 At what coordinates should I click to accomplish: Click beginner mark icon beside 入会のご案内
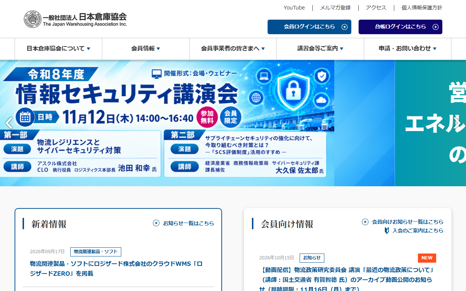tap(387, 231)
